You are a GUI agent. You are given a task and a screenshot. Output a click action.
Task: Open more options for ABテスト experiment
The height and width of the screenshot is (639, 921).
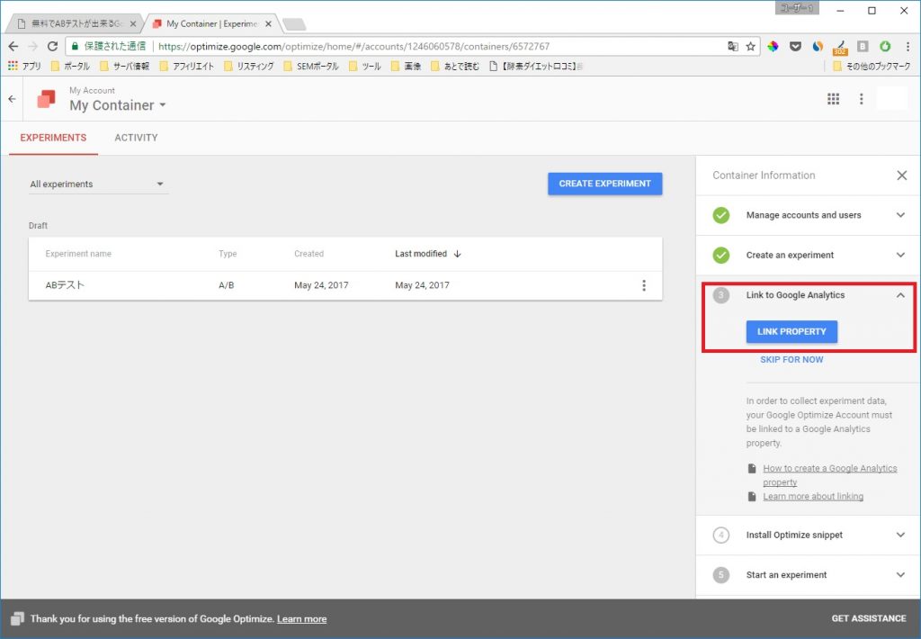tap(644, 285)
